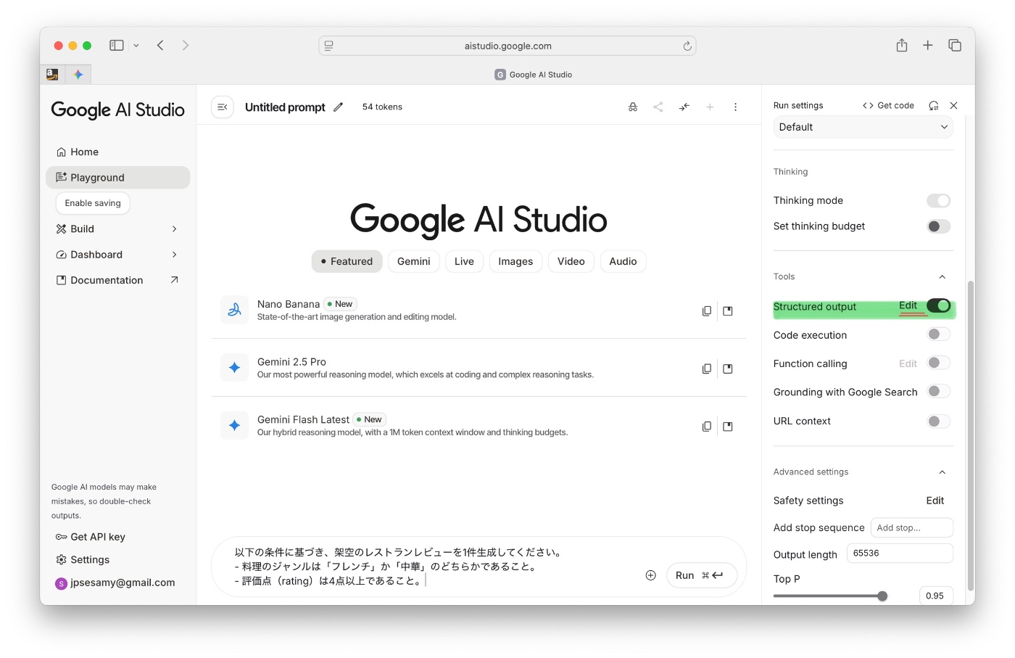Select the Live model tab
This screenshot has height=658, width=1015.
click(464, 261)
